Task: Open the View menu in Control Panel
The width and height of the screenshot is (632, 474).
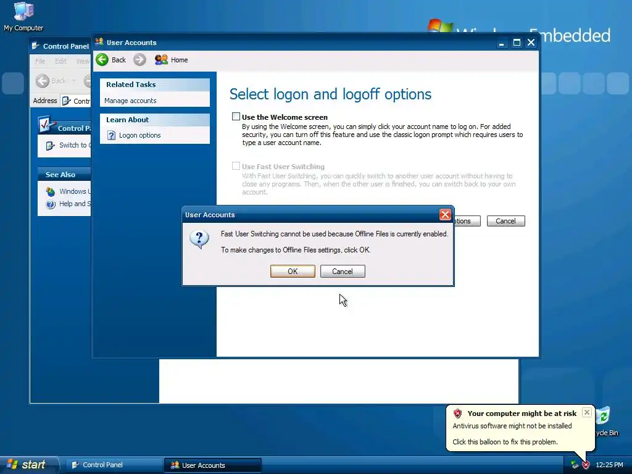Action: [83, 61]
